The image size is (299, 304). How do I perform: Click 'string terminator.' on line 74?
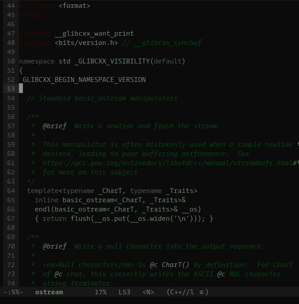[x=78, y=283]
